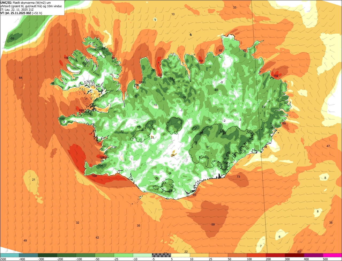Screen dimensions: 342x261
Task: Click the 'IT: Lau. 22. 11. 2025 21Z' line
Action: point(17,9)
